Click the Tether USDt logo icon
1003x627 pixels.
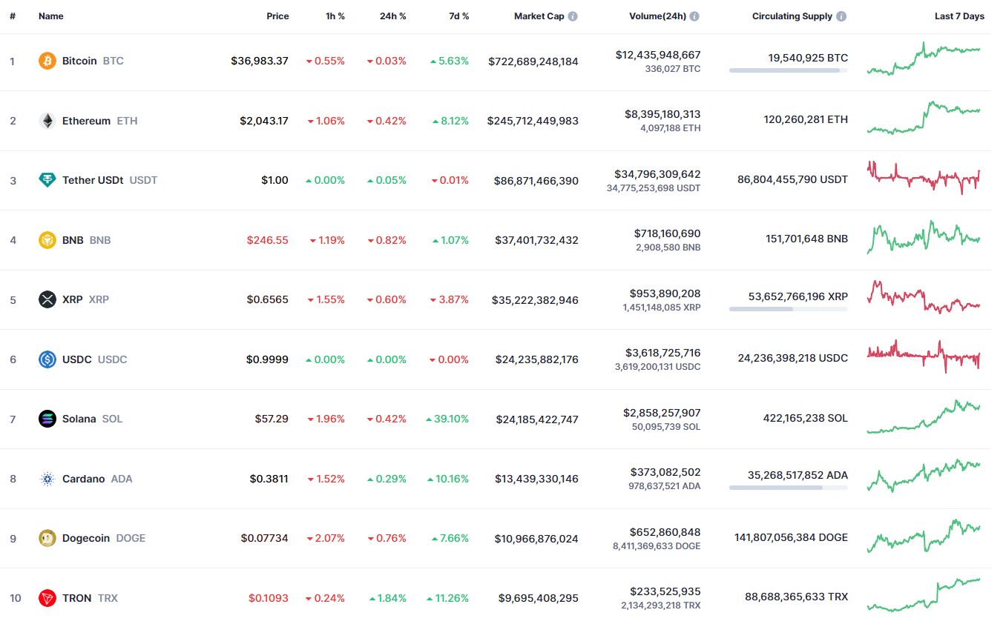(x=47, y=180)
